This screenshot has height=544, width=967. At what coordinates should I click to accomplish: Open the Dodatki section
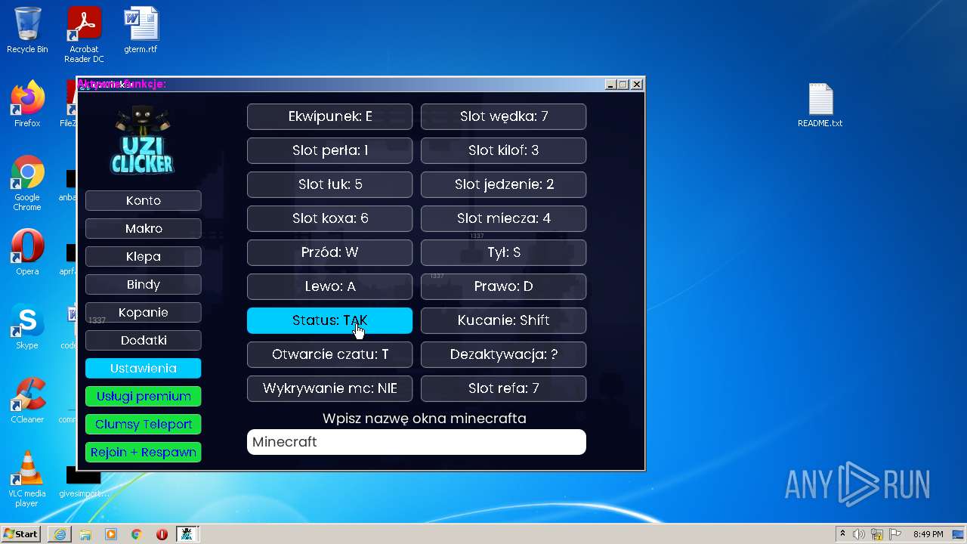pos(144,340)
